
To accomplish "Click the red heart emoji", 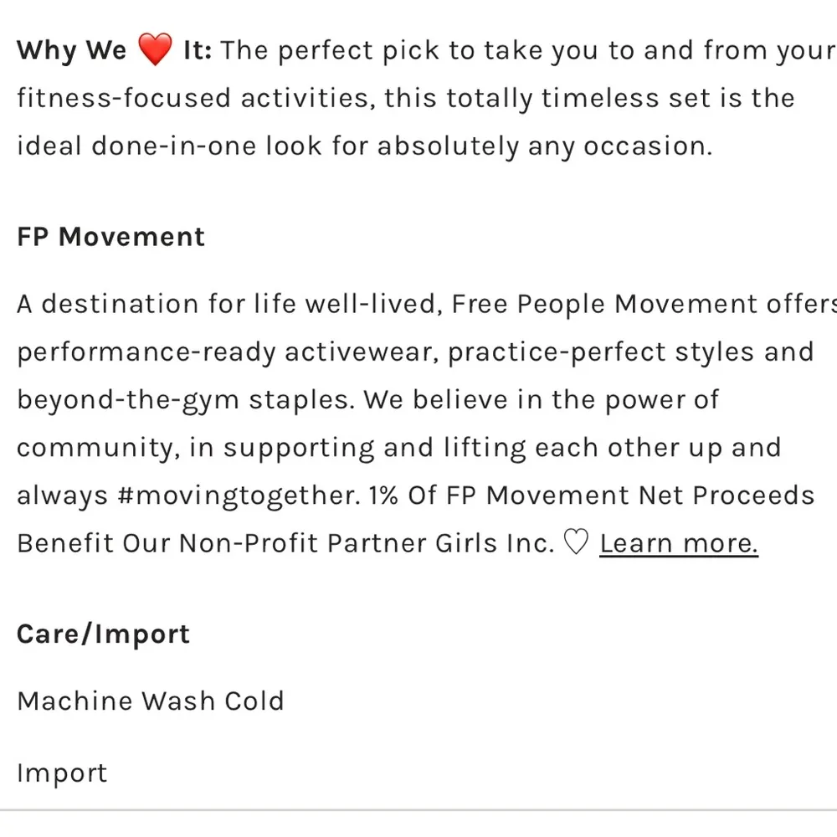I will [154, 50].
